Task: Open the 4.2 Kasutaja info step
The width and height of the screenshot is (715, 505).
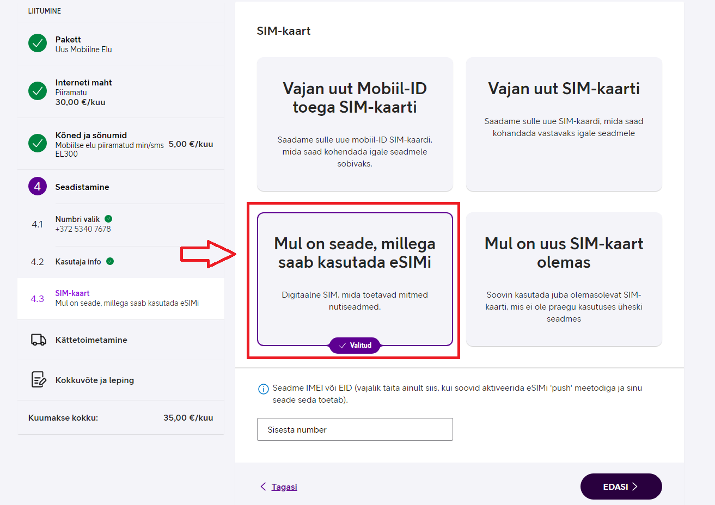Action: click(x=121, y=262)
